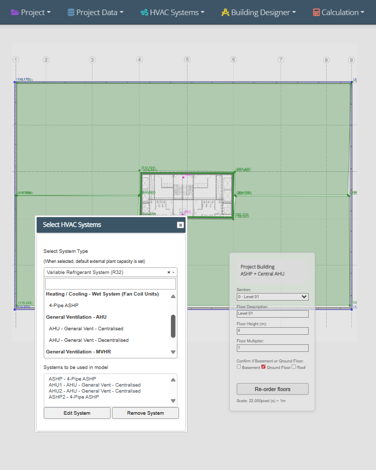Click the Building Designer compass icon
376x470 pixels.
[x=225, y=12]
